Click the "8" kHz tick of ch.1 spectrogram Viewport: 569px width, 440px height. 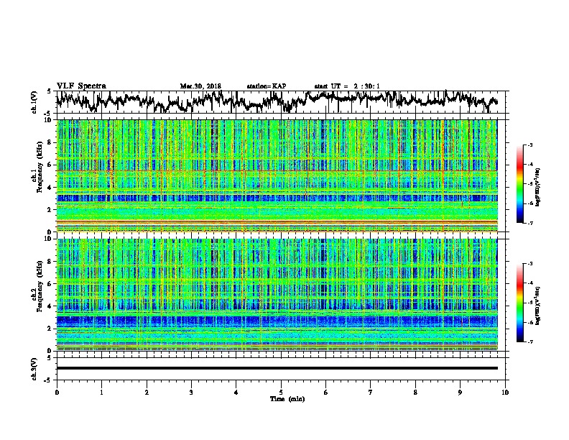[x=50, y=142]
